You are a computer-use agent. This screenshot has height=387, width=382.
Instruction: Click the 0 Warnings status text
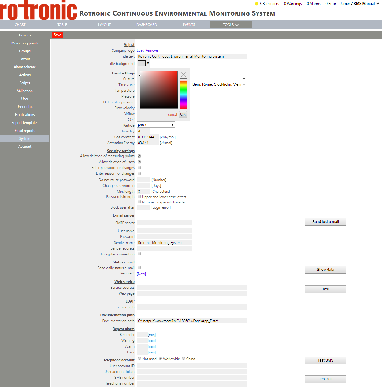[293, 4]
